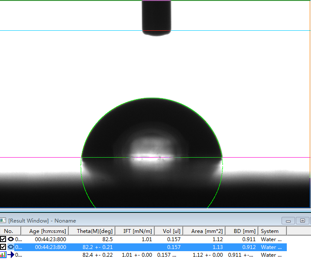Toggle checkbox of the highlighted result row
This screenshot has width=311, height=265.
click(x=3, y=247)
